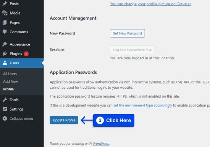The image size is (210, 147).
Task: Click the Update Profile button
Action: tap(64, 120)
